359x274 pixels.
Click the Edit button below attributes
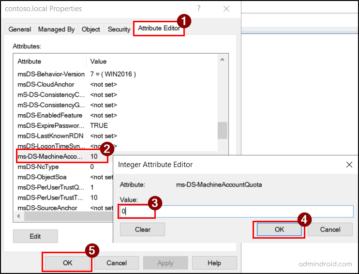35,236
